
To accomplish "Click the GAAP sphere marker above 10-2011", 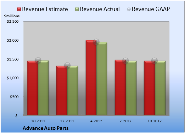I will tap(38, 61).
